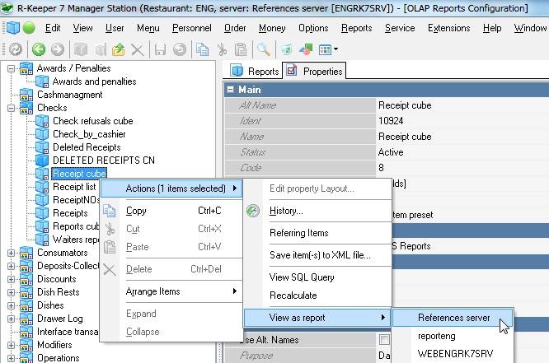The width and height of the screenshot is (549, 363).
Task: Choose View SQL Query menu entry
Action: click(302, 277)
